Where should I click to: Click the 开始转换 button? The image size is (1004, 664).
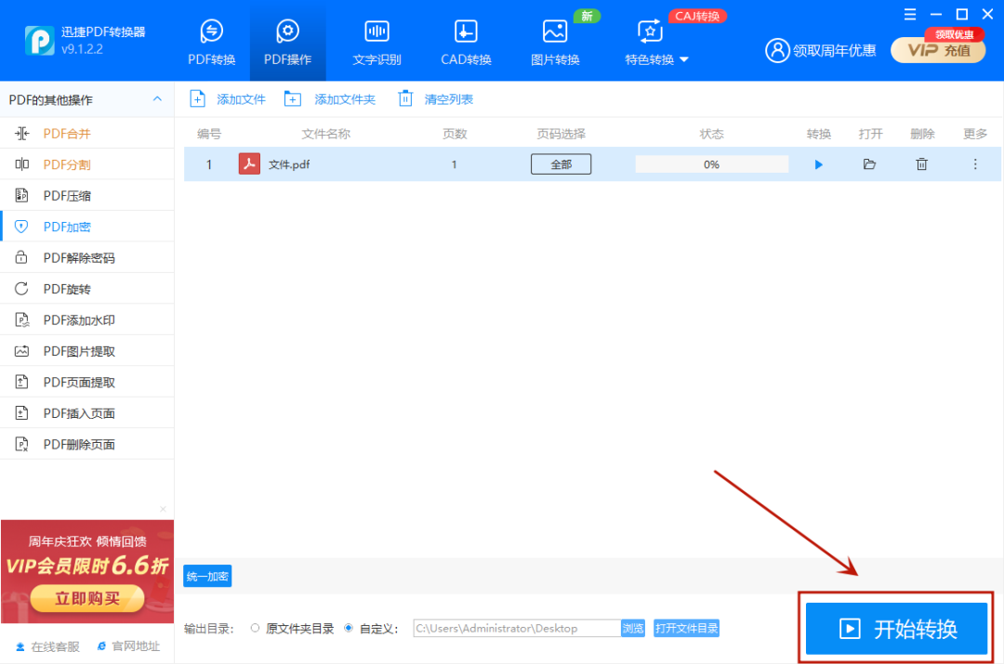pos(896,629)
